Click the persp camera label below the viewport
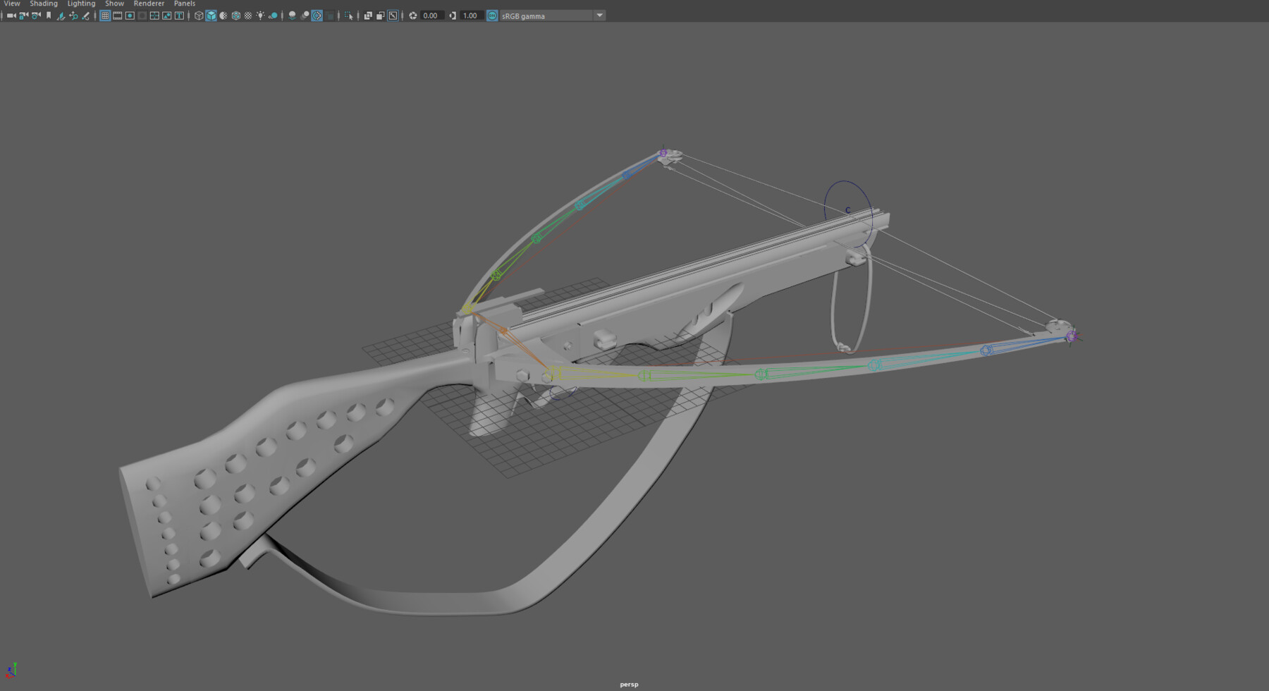 coord(627,683)
